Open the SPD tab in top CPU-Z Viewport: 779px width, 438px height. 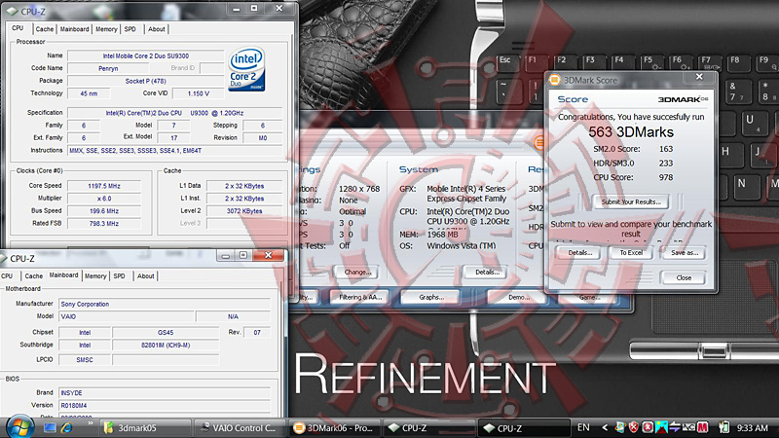[x=130, y=29]
